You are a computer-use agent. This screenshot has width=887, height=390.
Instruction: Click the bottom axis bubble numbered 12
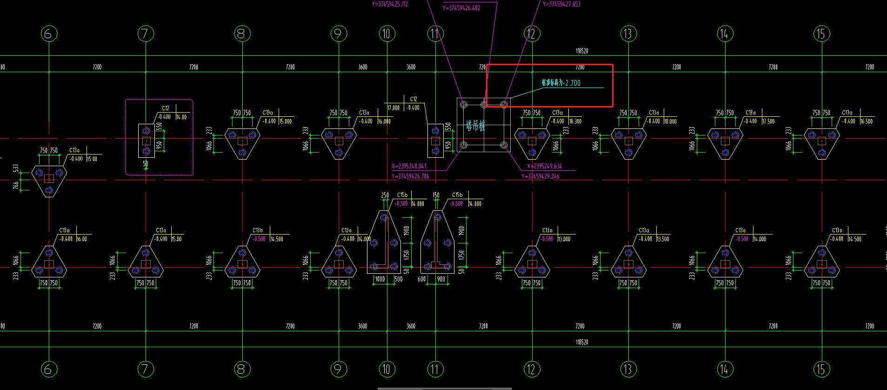coord(532,369)
